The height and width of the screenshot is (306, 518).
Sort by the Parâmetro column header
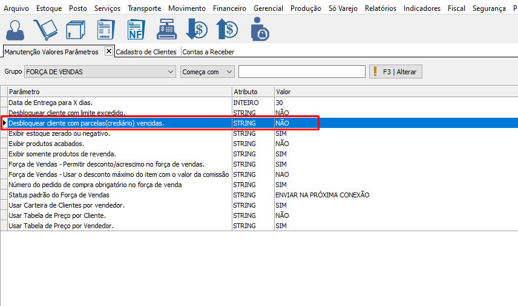pos(119,92)
